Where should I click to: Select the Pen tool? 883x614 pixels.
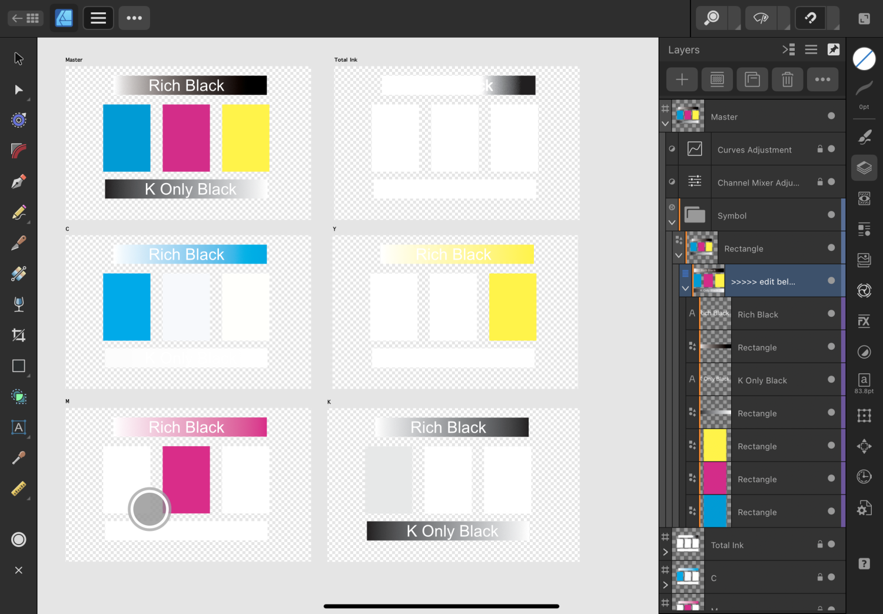(18, 181)
